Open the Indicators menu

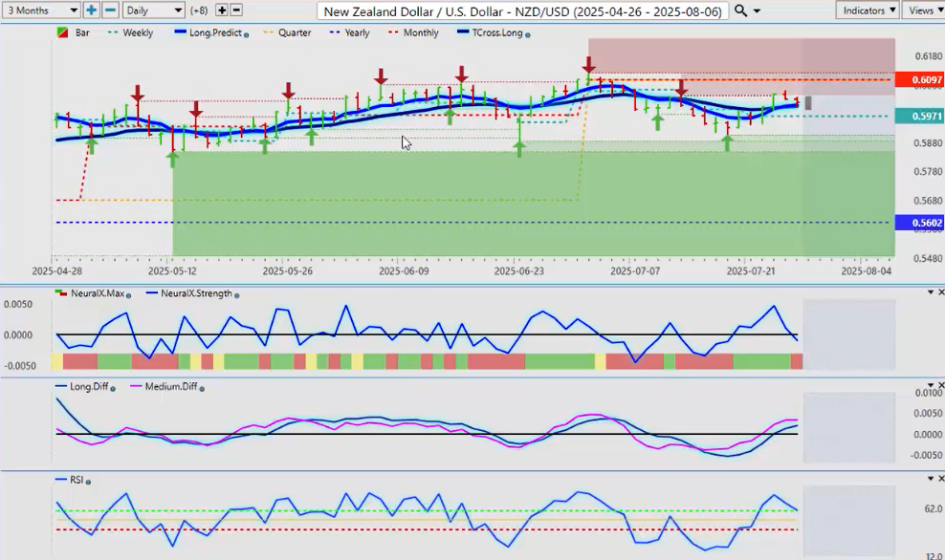coord(867,11)
